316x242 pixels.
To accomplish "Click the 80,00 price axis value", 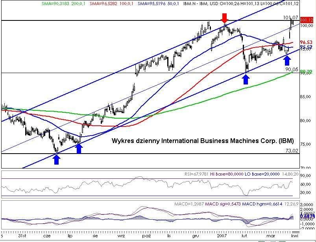I will [305, 121].
